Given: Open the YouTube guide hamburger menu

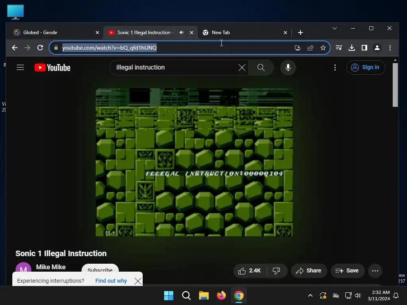Looking at the screenshot, I should click(x=20, y=68).
